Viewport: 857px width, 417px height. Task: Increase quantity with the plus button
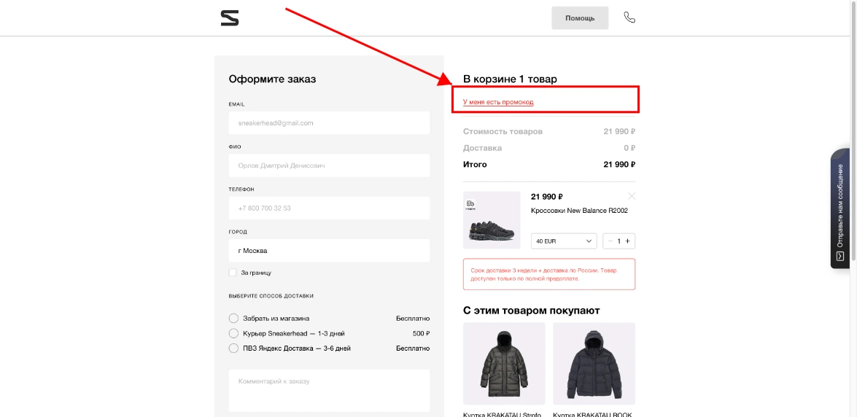point(627,241)
